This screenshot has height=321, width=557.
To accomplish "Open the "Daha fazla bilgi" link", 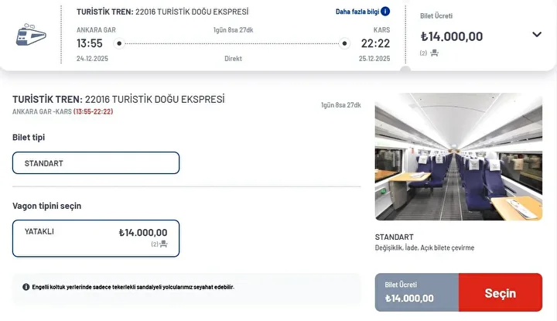I will [x=357, y=12].
